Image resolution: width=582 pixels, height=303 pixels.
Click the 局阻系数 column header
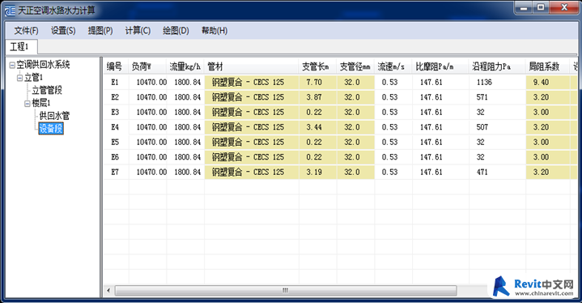coord(547,66)
